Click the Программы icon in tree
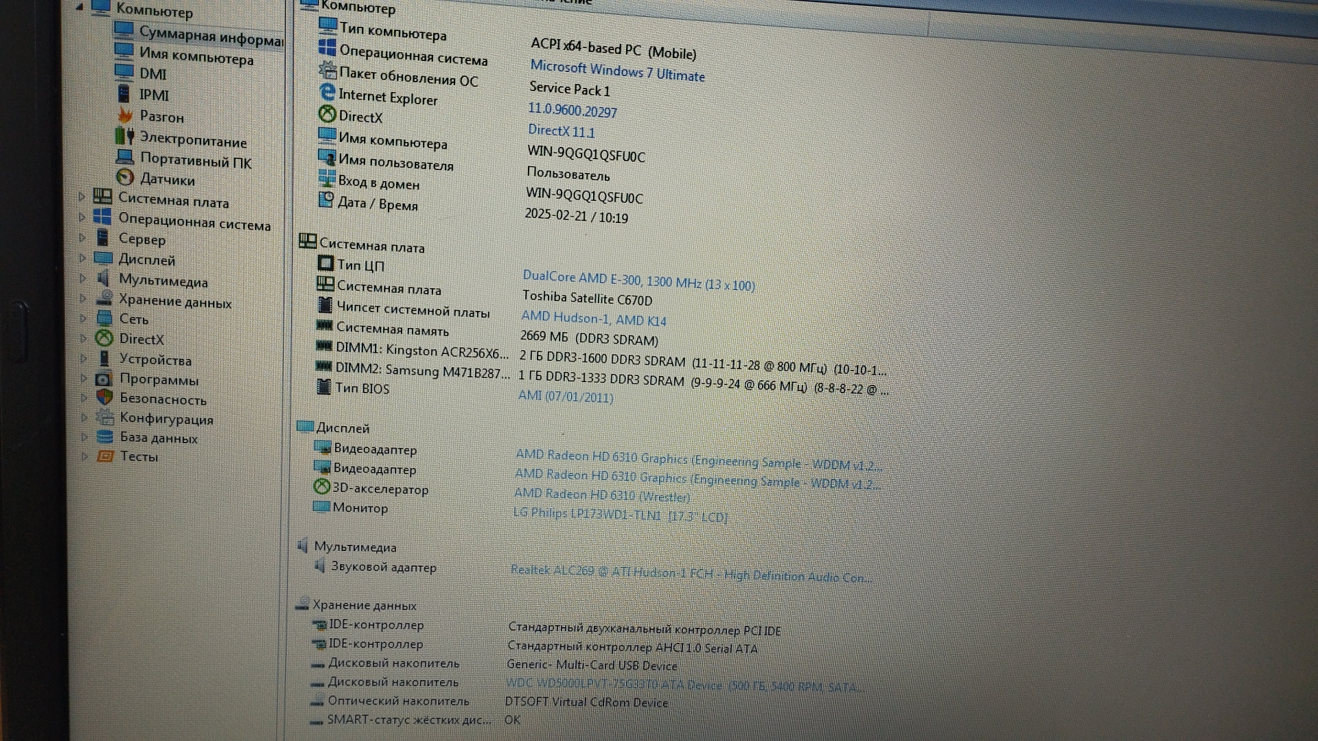This screenshot has width=1318, height=741. (104, 378)
